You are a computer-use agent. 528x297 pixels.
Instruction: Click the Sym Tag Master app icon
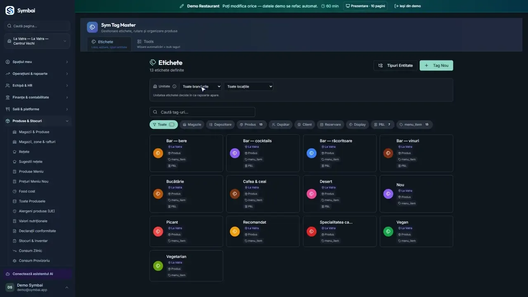coord(92,27)
